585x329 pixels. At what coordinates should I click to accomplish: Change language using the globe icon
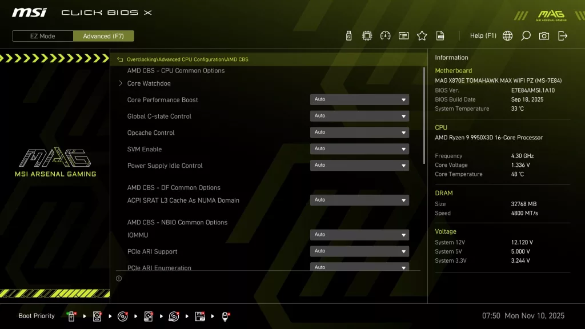[x=506, y=35]
